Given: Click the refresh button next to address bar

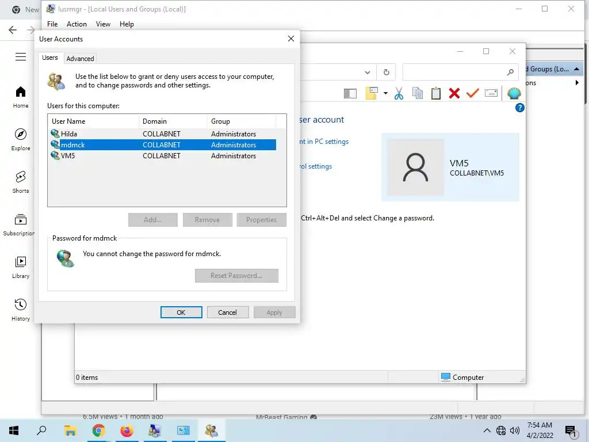Looking at the screenshot, I should tap(386, 72).
